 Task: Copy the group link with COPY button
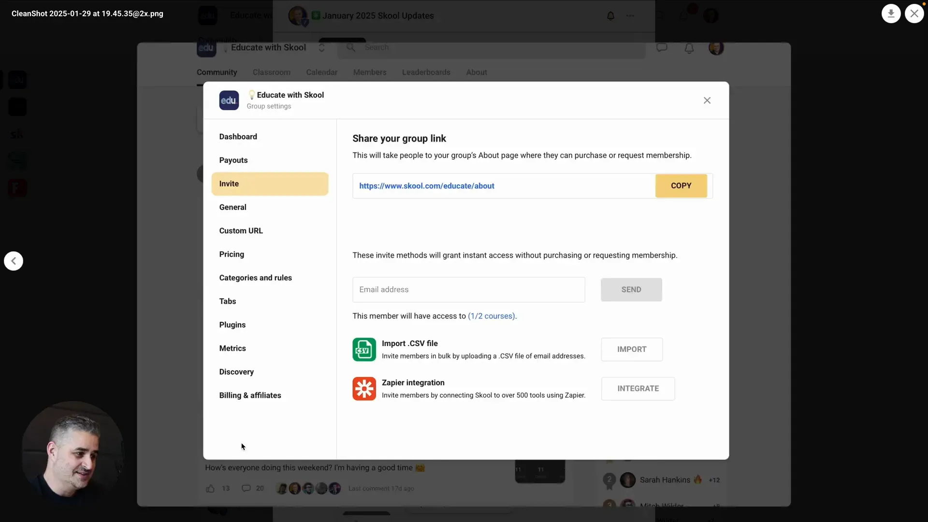point(681,186)
